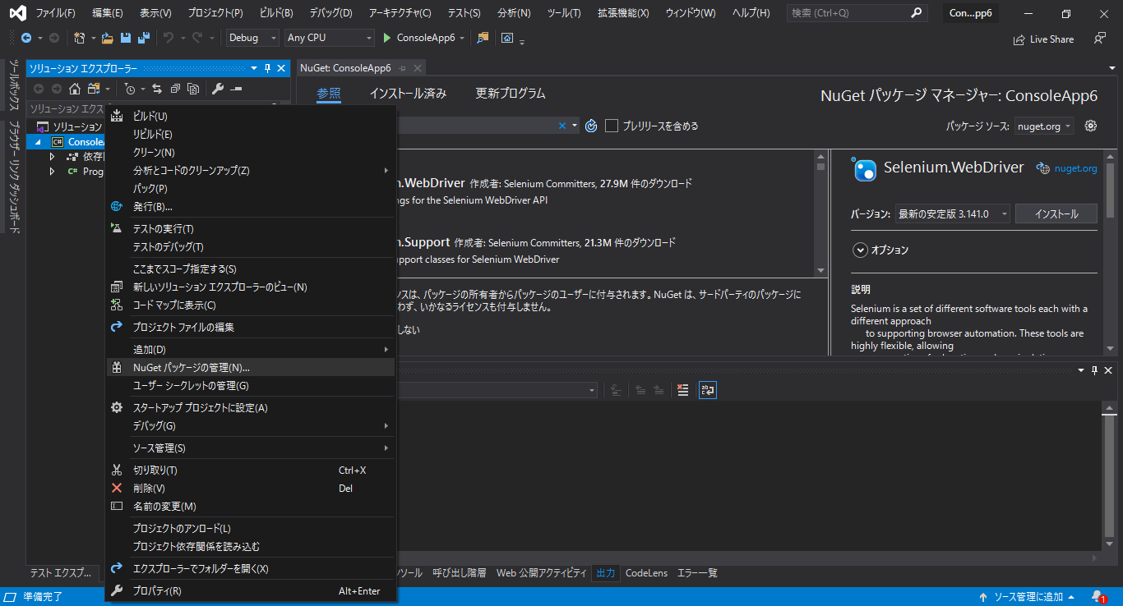Click the Show All Files icon

193,89
